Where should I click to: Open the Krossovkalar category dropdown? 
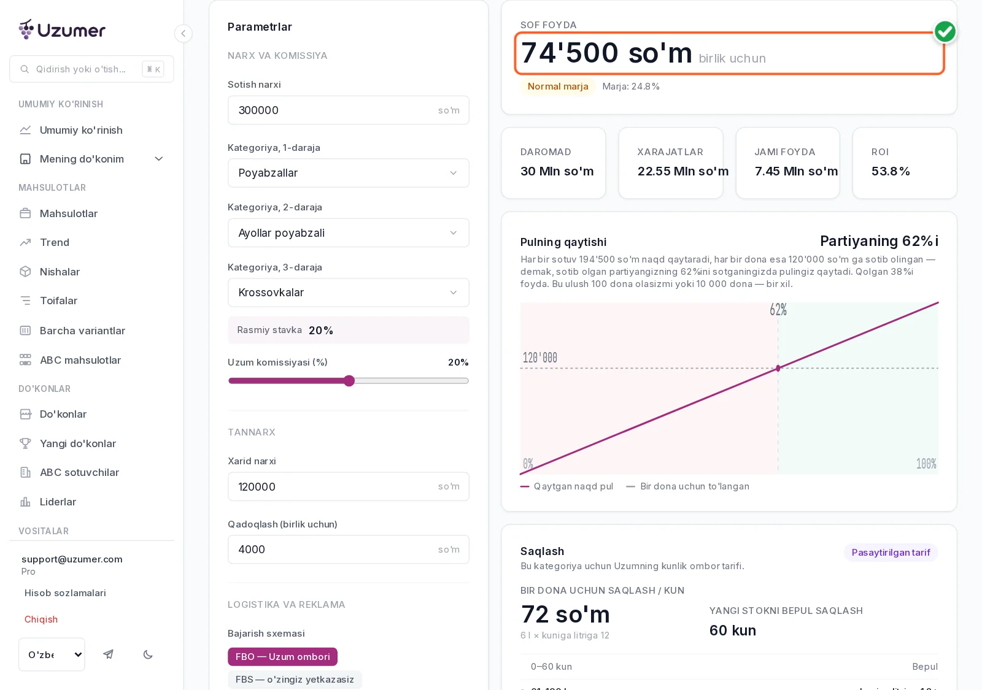pyautogui.click(x=349, y=293)
